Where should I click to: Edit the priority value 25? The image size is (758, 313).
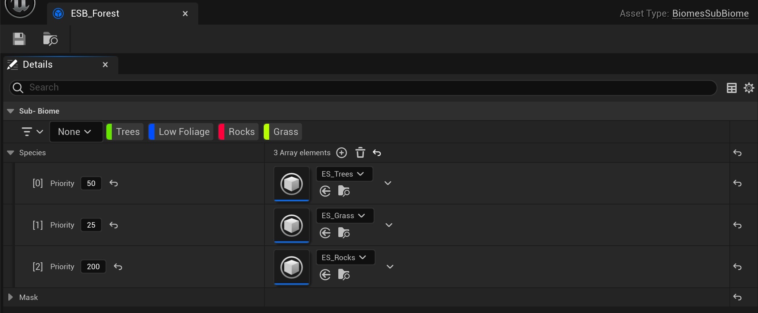[91, 225]
